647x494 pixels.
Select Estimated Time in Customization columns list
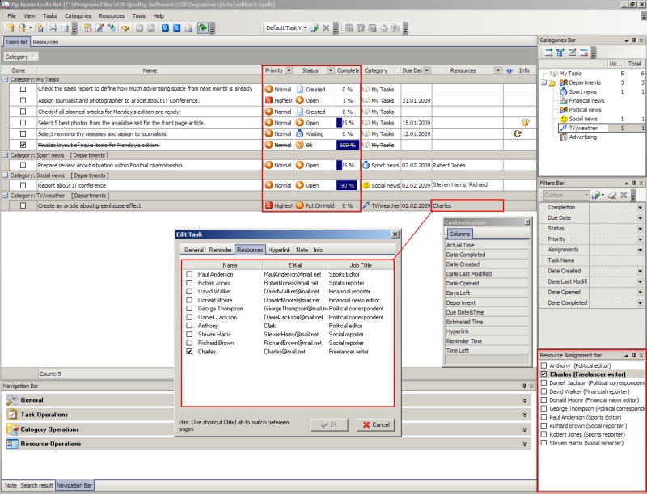click(466, 322)
